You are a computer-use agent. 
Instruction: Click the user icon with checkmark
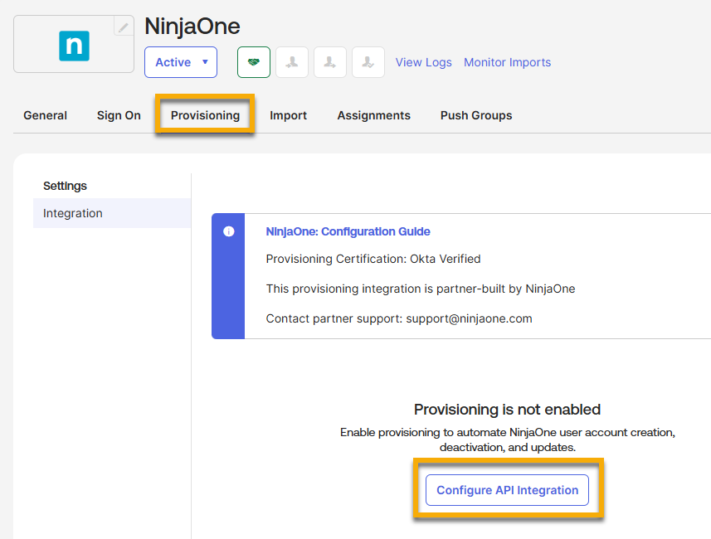click(368, 62)
